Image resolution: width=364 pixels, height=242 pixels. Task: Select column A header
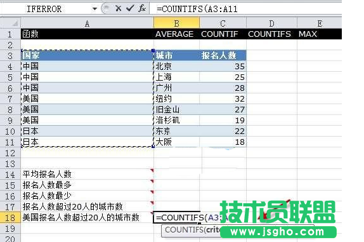pyautogui.click(x=87, y=24)
